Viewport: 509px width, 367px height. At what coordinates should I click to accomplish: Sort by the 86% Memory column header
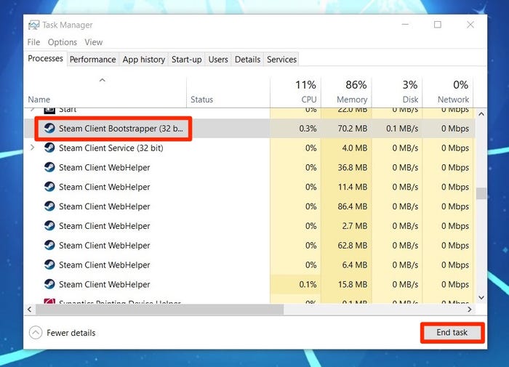346,92
